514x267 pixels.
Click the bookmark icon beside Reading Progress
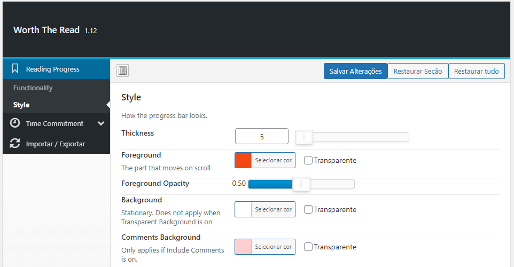[x=15, y=69]
